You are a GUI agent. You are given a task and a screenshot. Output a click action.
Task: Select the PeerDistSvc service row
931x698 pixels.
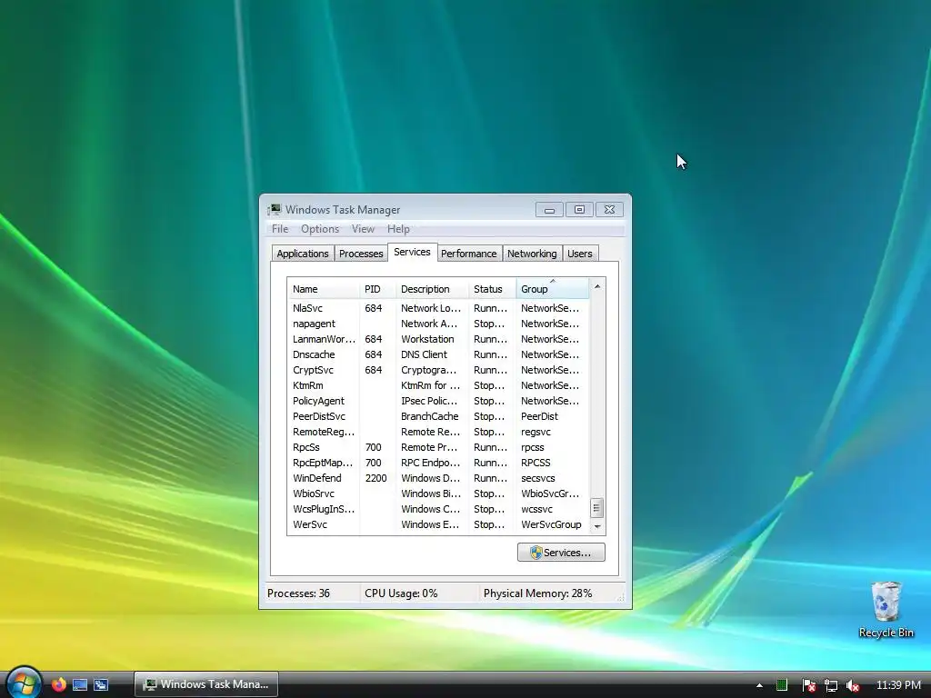pos(438,416)
